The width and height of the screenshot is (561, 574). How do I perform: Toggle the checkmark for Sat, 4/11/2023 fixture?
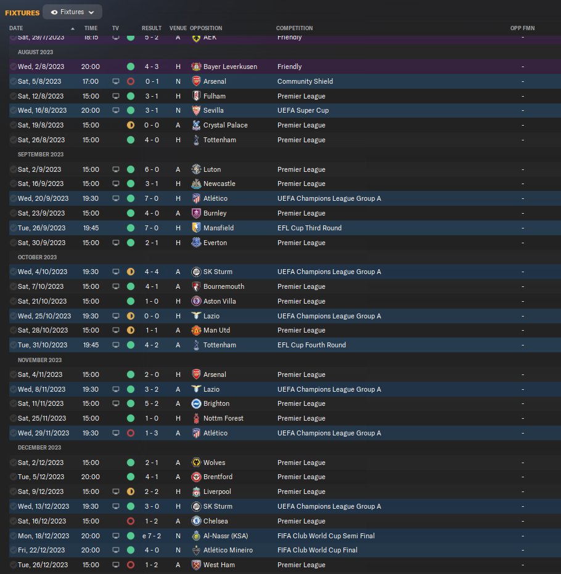pos(13,374)
